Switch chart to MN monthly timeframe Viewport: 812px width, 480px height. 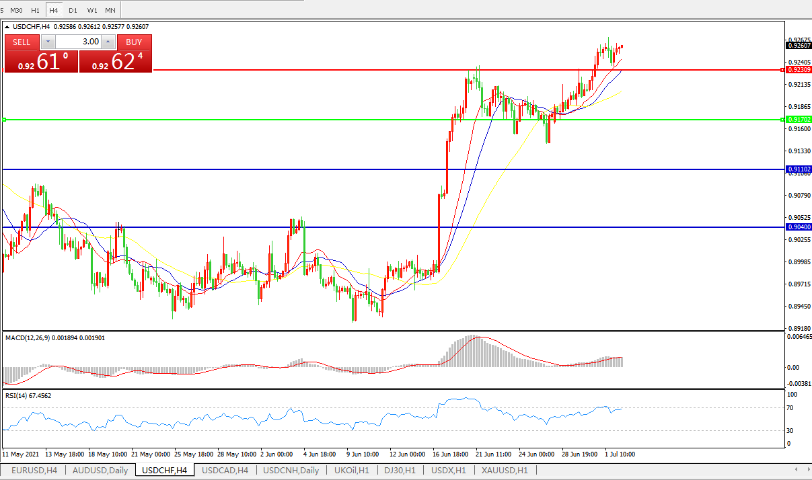(110, 10)
